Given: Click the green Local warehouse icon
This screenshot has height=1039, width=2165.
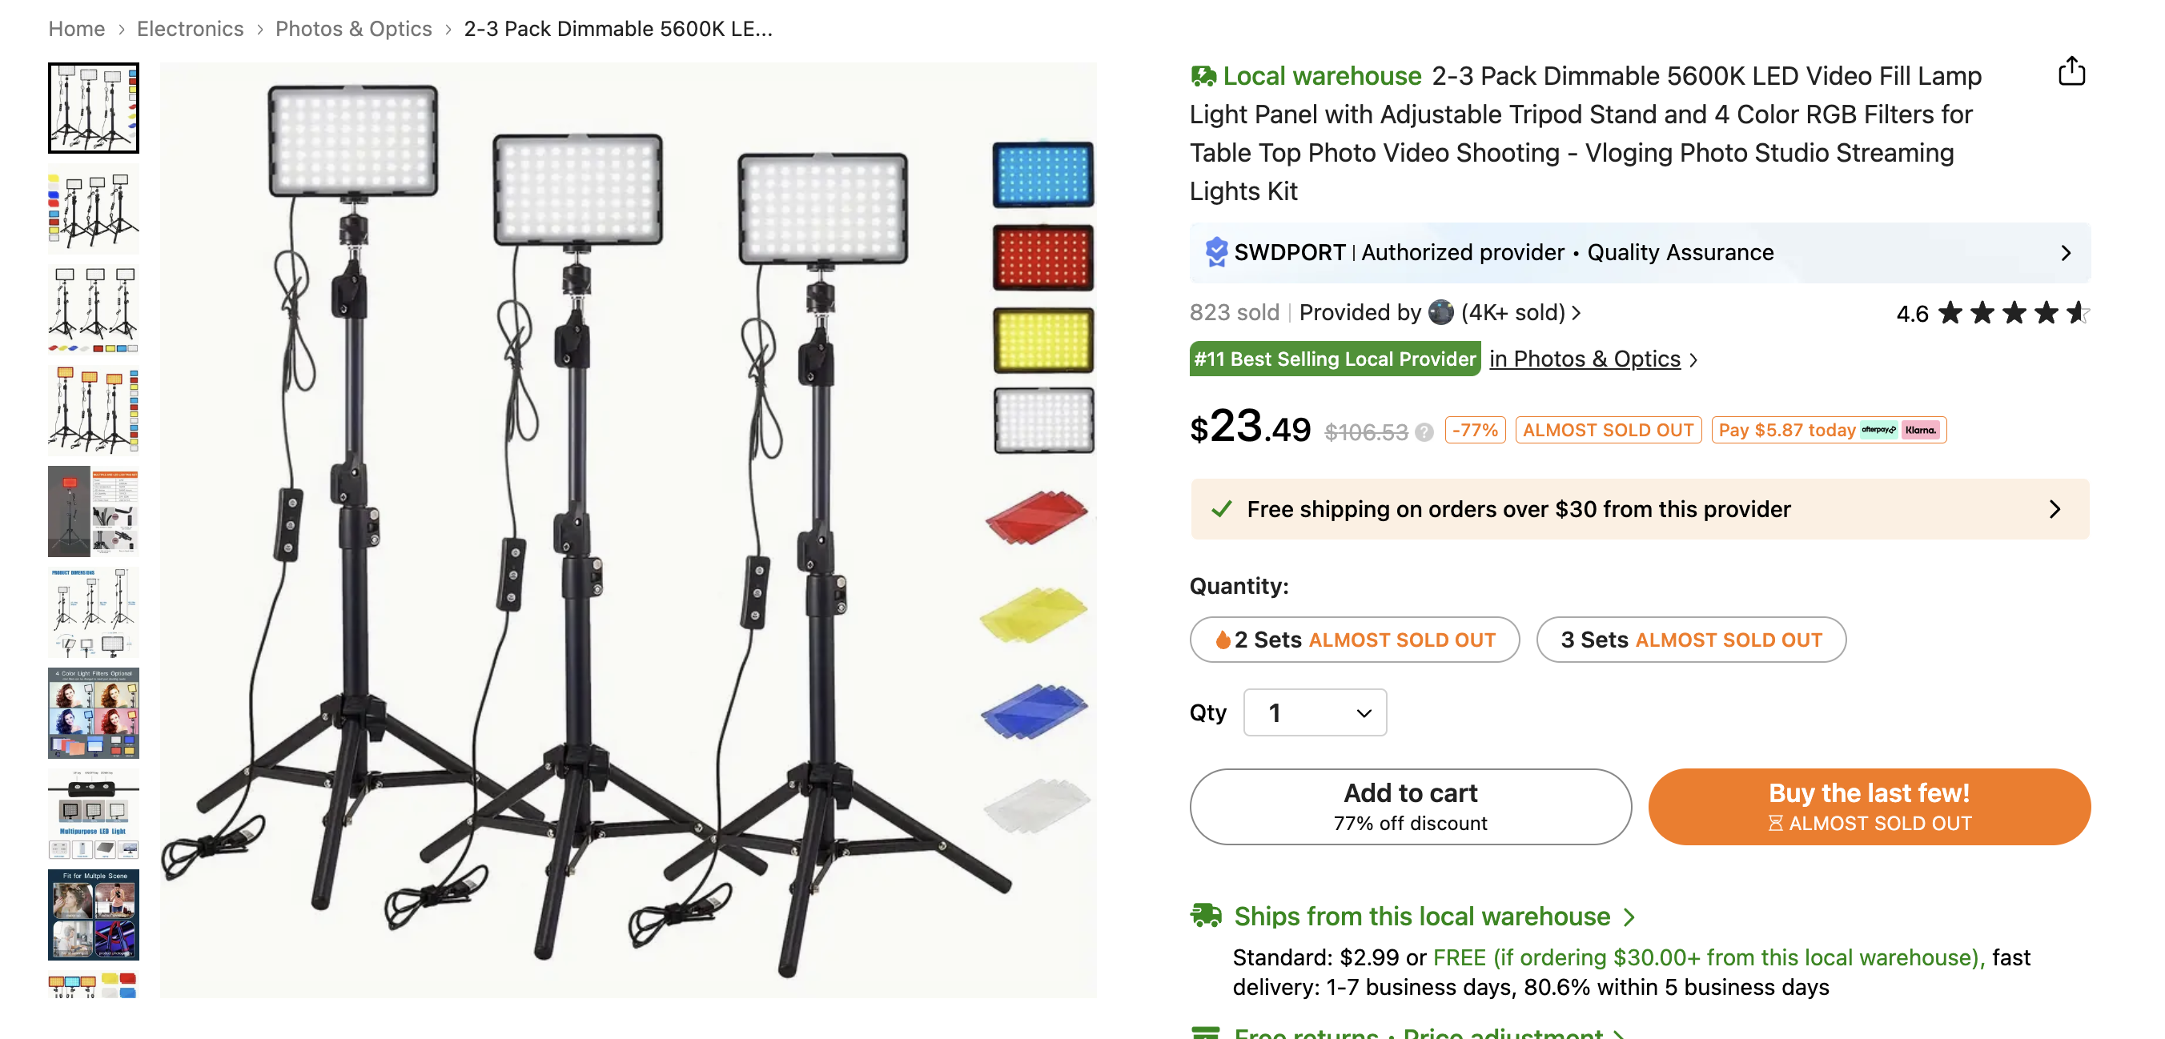Looking at the screenshot, I should (1203, 76).
